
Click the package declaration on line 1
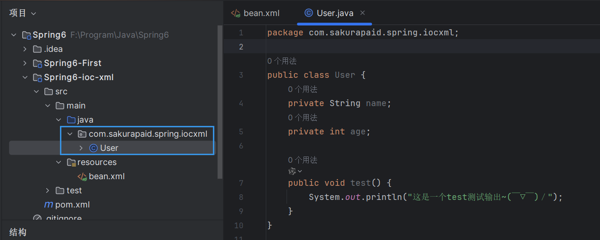(363, 33)
